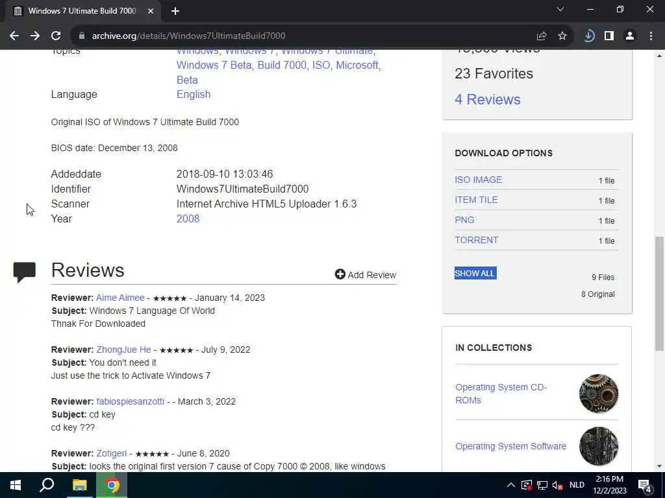Click the Reviews speech bubble icon
Viewport: 665px width, 498px height.
click(25, 272)
